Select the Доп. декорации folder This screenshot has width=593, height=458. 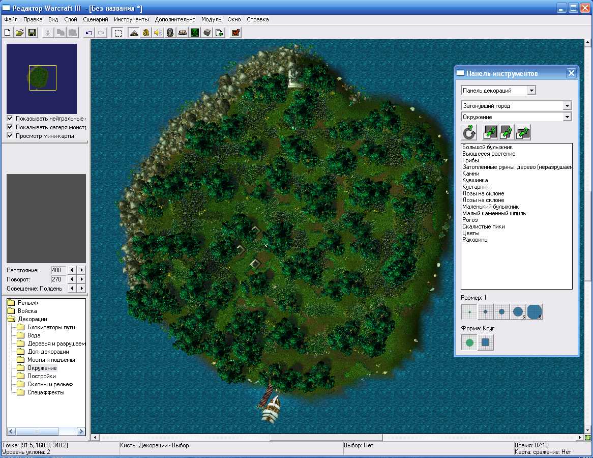(48, 352)
